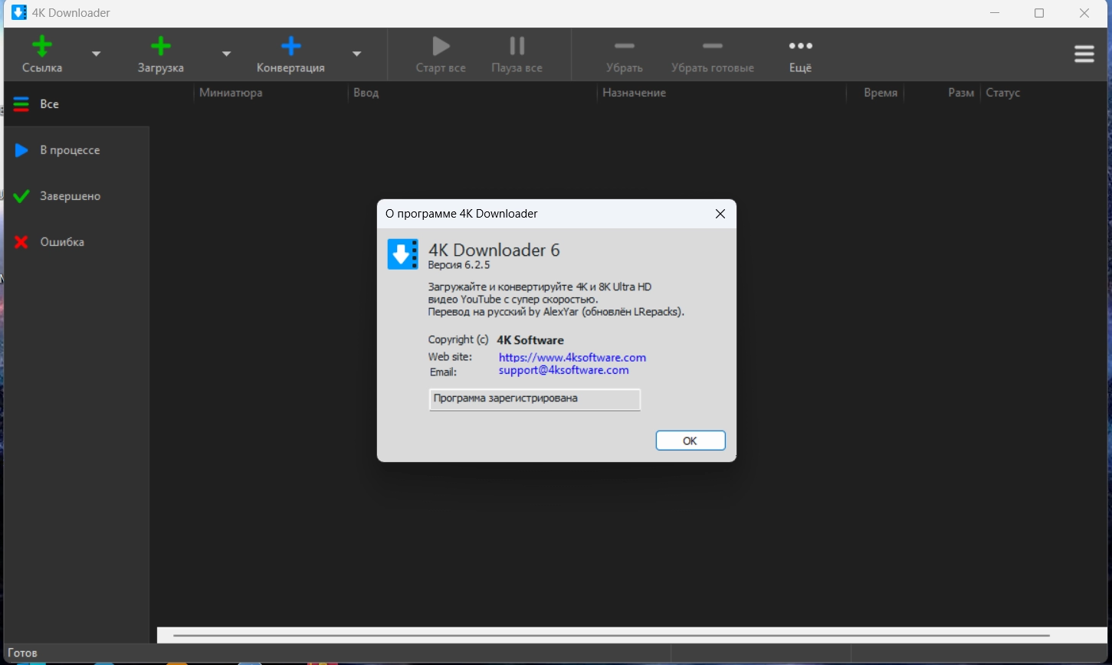Click the green plus Загрузка icon
The height and width of the screenshot is (665, 1112).
161,46
